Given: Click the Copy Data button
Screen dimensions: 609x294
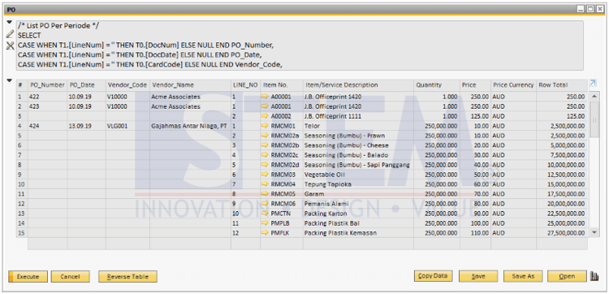Looking at the screenshot, I should (x=434, y=276).
